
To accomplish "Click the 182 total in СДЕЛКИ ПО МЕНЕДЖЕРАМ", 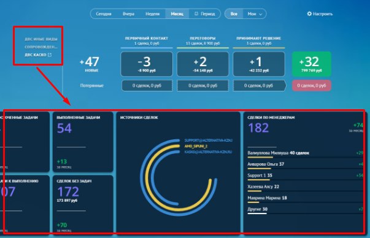I will [258, 128].
